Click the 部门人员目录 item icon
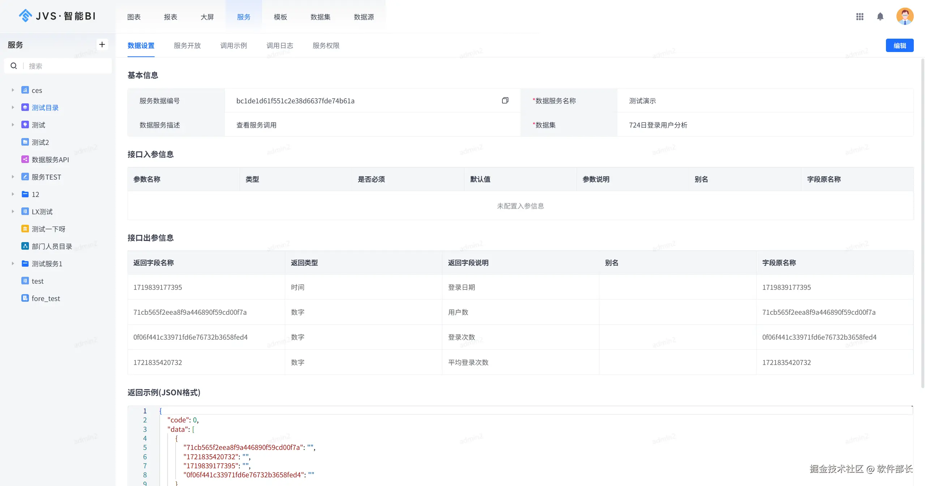 [x=25, y=246]
